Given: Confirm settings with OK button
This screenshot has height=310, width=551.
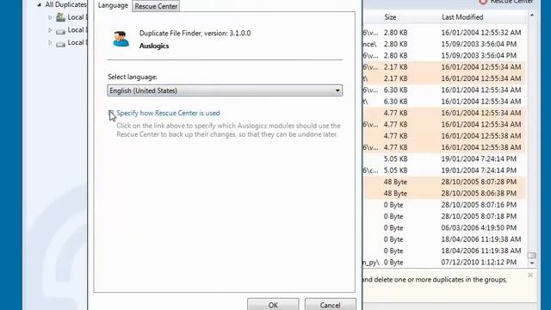Looking at the screenshot, I should pos(273,305).
